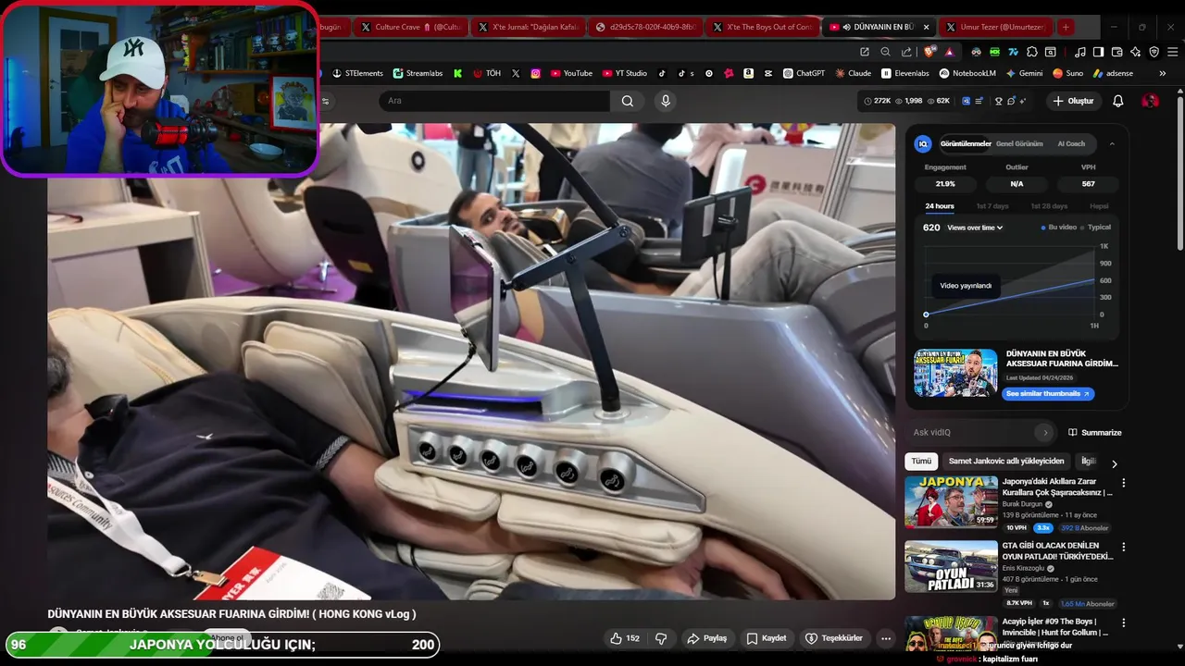Click See similar thumbnails button
The width and height of the screenshot is (1185, 666).
(x=1048, y=394)
